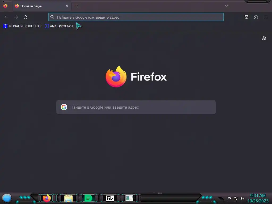Open new tab personalize gear settings

pos(264,38)
